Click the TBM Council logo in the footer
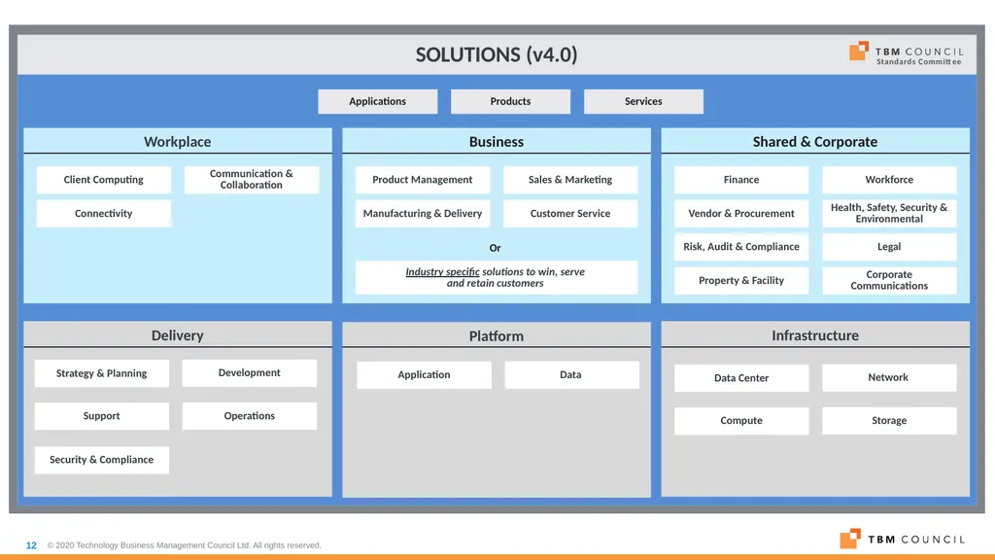The width and height of the screenshot is (995, 560). pos(903,539)
